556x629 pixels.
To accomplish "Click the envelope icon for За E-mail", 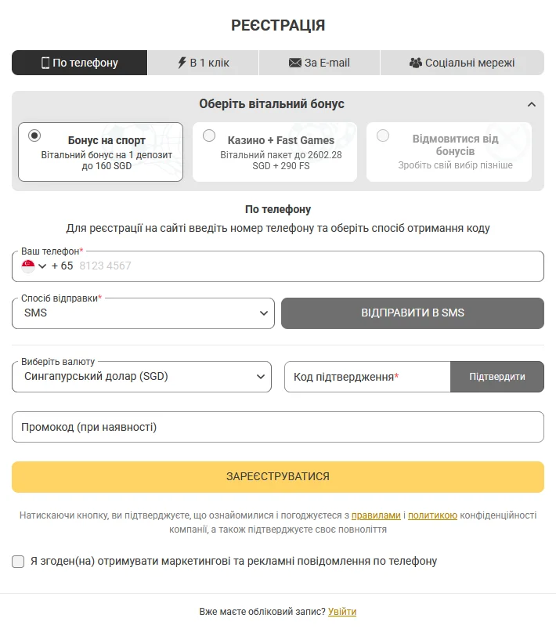I will coord(295,63).
